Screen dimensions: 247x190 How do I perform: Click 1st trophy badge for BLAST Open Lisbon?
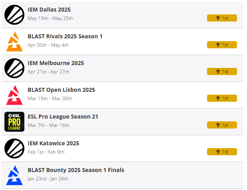[222, 98]
